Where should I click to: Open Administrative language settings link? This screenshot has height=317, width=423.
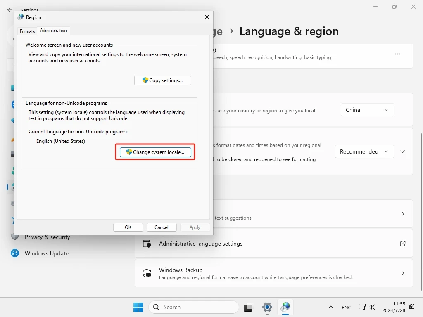(x=274, y=244)
